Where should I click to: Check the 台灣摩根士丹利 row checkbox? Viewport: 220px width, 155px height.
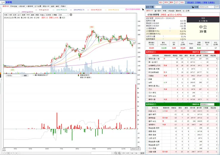147,65
